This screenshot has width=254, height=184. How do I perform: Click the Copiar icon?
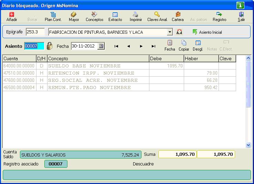coord(184,43)
